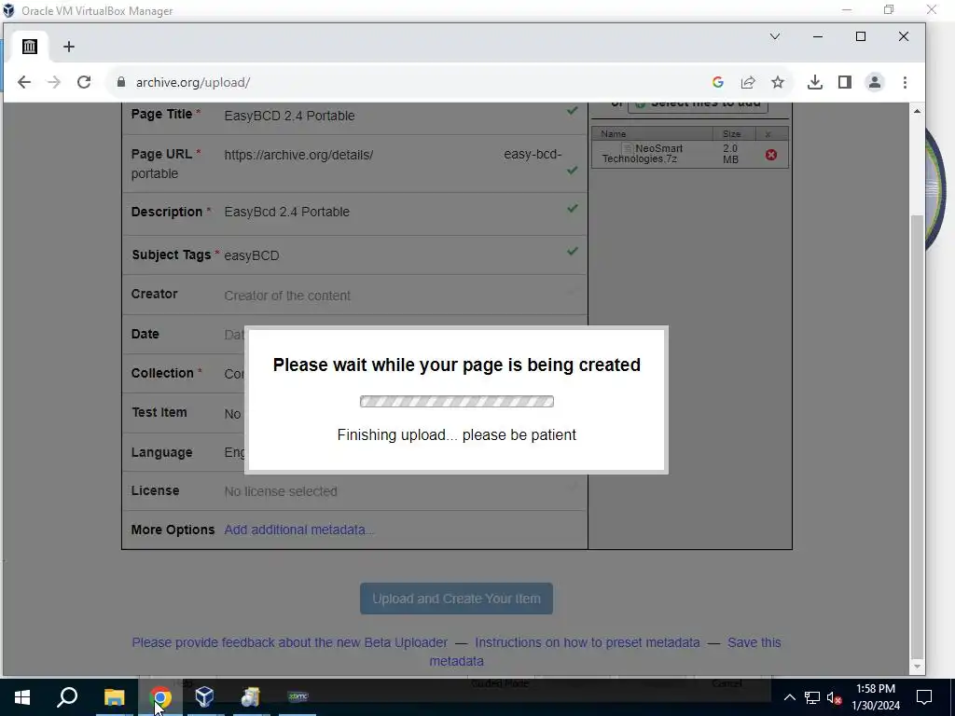Image resolution: width=955 pixels, height=716 pixels.
Task: Open the installer icon in taskbar
Action: 250,697
